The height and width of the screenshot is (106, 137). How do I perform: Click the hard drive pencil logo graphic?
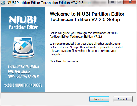coord(23,47)
